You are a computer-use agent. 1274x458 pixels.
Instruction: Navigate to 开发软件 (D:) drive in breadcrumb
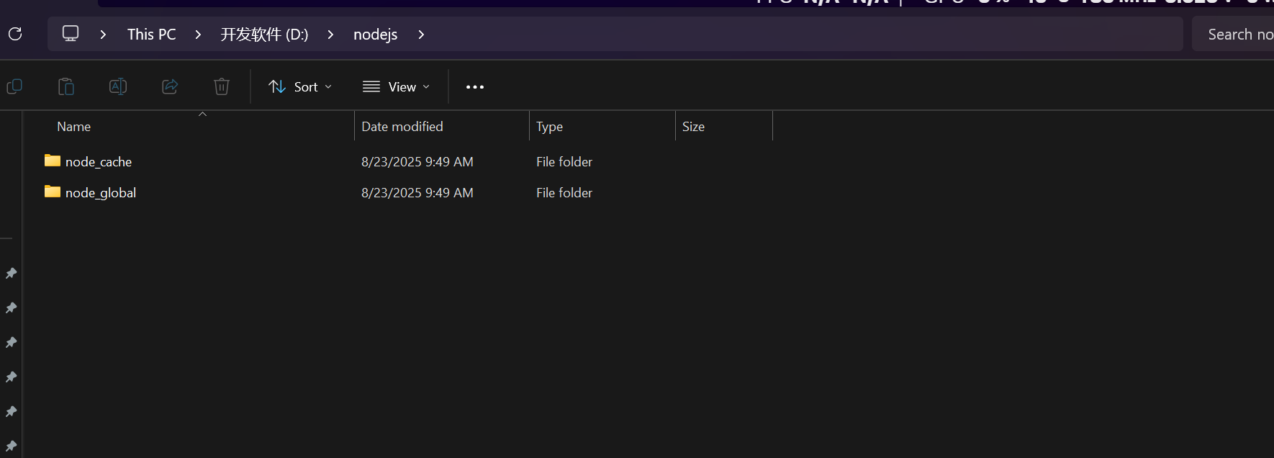(x=264, y=35)
